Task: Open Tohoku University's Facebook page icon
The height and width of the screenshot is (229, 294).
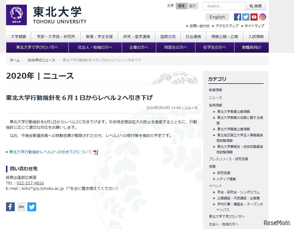Action: (237, 17)
